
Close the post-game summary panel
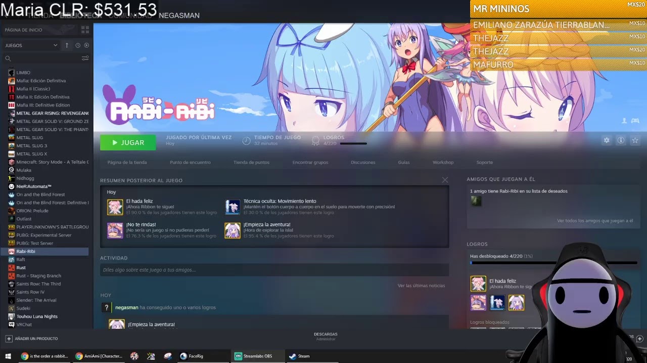445,180
